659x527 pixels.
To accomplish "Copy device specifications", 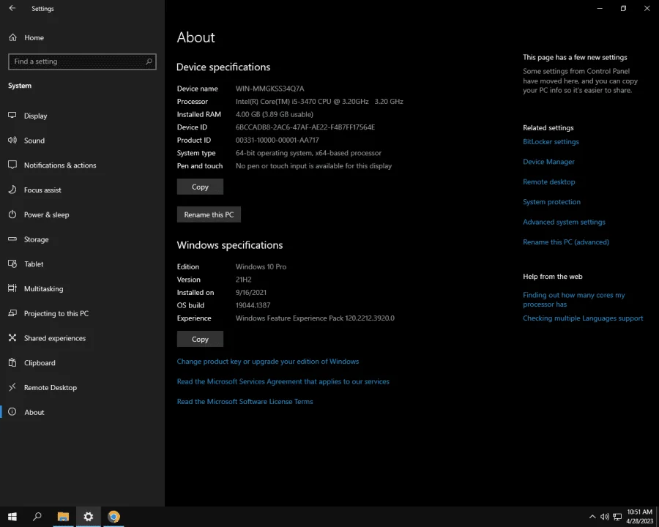I will (200, 187).
